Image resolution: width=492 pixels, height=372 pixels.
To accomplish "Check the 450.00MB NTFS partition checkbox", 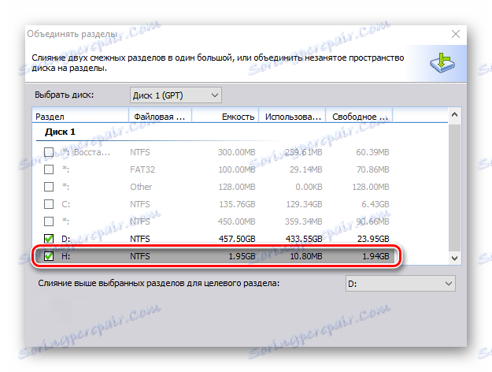I will pyautogui.click(x=49, y=221).
